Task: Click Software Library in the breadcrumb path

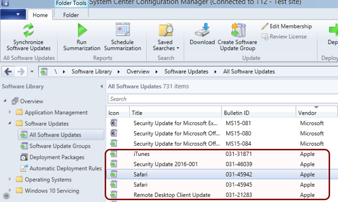Action: [x=92, y=72]
